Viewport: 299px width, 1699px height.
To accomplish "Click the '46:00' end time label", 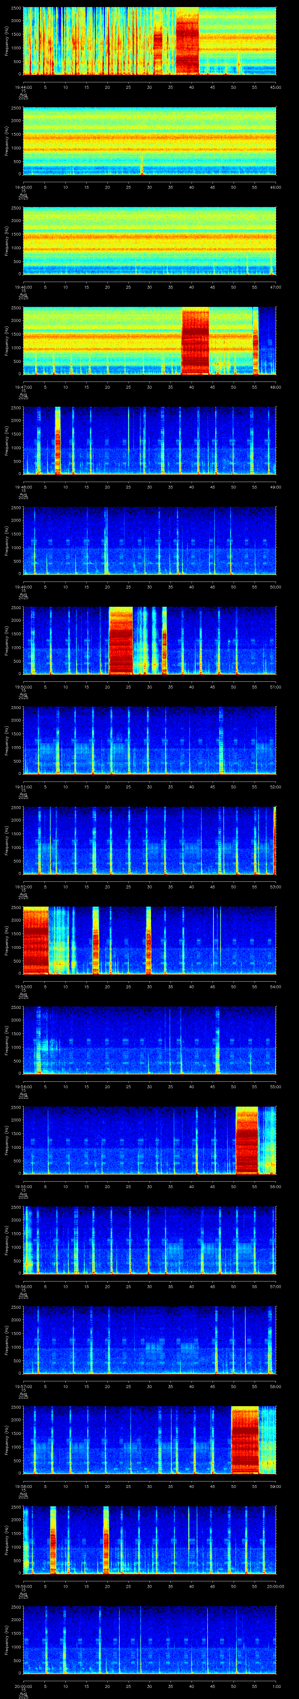I will [275, 187].
